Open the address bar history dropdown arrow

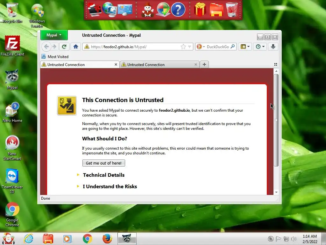coord(189,47)
